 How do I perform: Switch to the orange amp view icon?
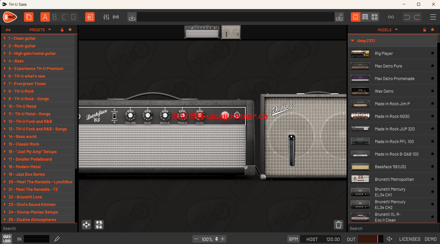[x=356, y=17]
